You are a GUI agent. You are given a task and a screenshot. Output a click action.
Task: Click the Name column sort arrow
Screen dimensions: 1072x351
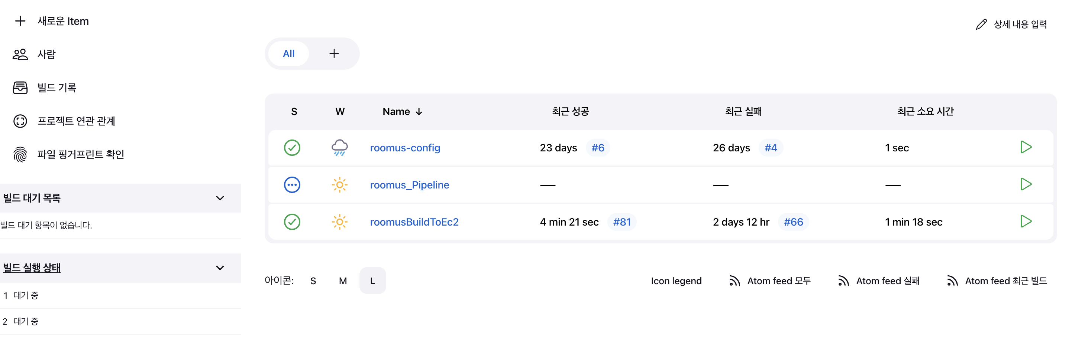click(x=420, y=111)
